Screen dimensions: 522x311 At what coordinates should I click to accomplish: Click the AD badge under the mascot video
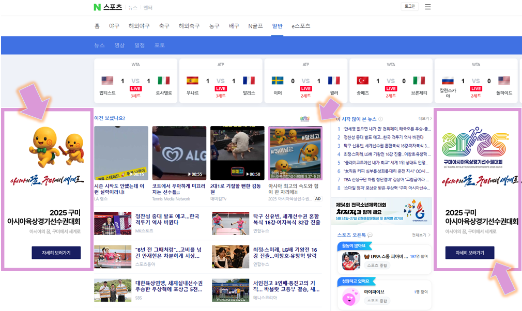coord(317,198)
